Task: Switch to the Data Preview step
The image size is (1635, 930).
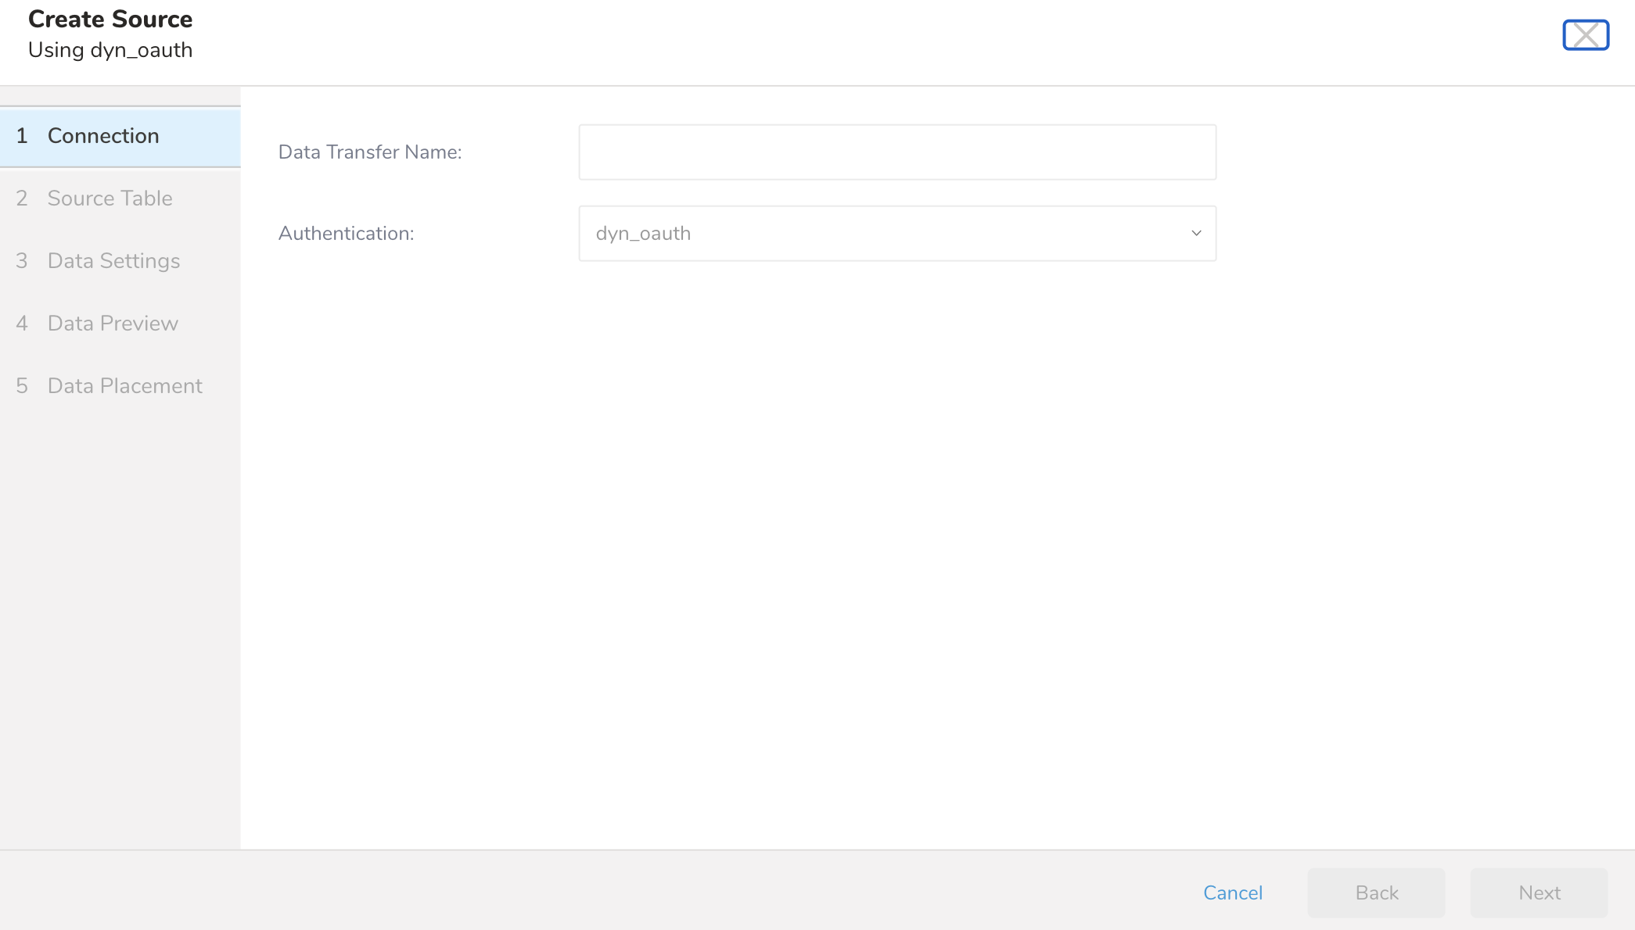Action: (x=113, y=324)
